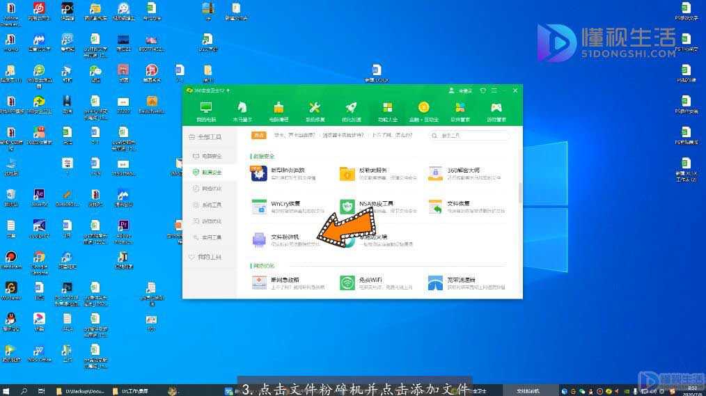Select the 系统修复 wrench tab

[315, 111]
